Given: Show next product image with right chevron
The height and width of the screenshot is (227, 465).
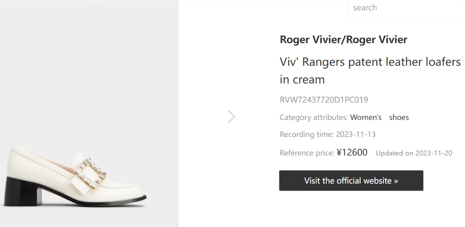Looking at the screenshot, I should pyautogui.click(x=231, y=116).
